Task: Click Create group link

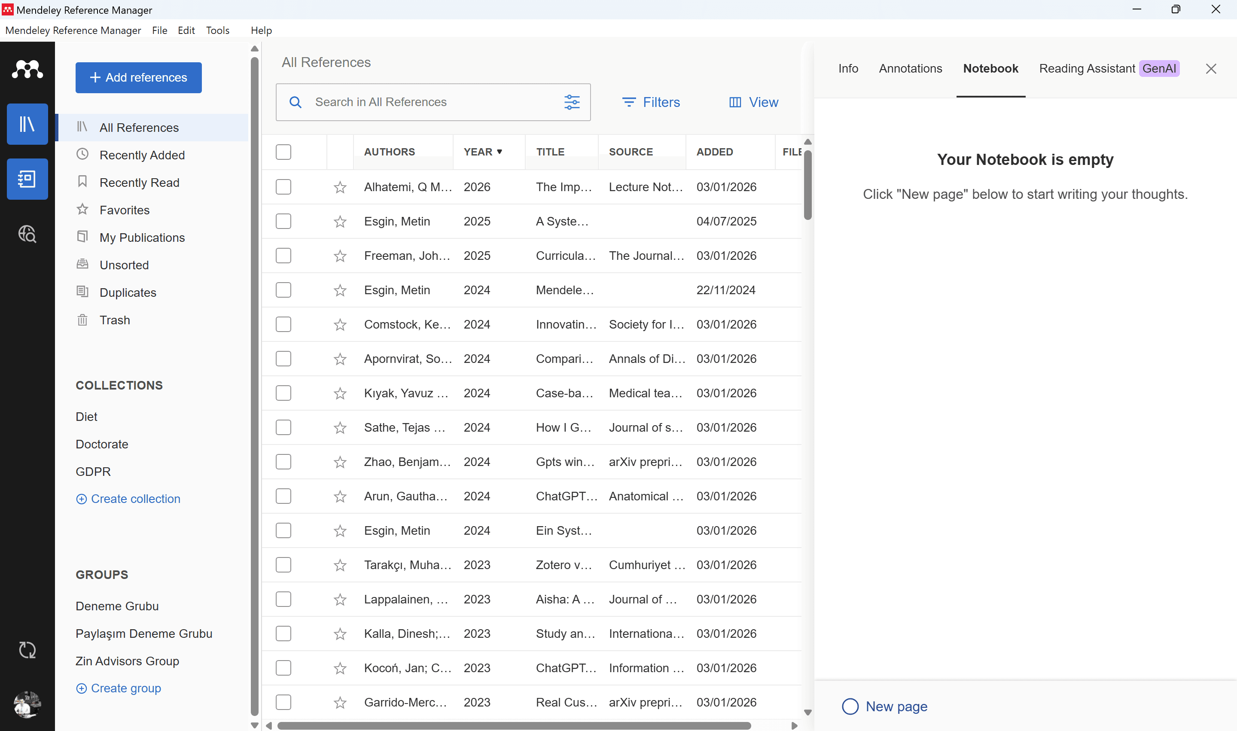Action: [118, 688]
